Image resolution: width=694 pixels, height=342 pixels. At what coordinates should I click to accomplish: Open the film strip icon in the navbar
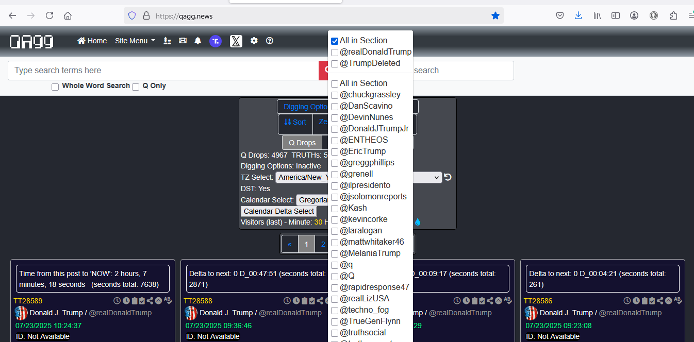[x=183, y=41]
